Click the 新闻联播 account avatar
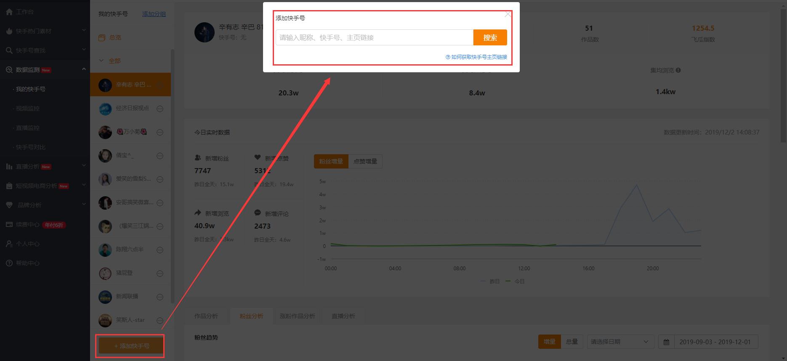The width and height of the screenshot is (787, 361). (x=105, y=297)
